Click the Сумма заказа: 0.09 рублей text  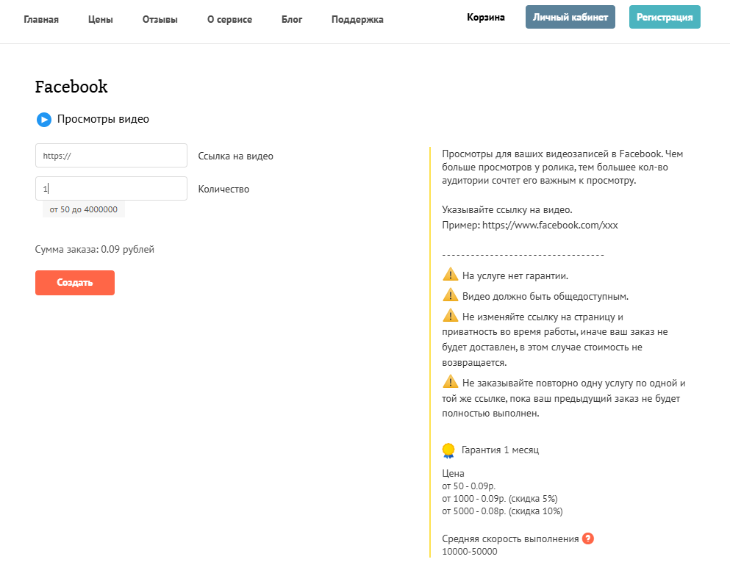pyautogui.click(x=95, y=249)
